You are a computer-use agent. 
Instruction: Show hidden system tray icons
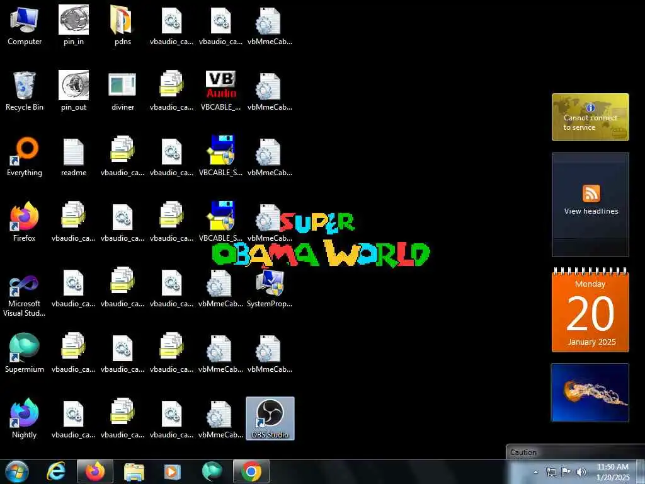tap(535, 472)
